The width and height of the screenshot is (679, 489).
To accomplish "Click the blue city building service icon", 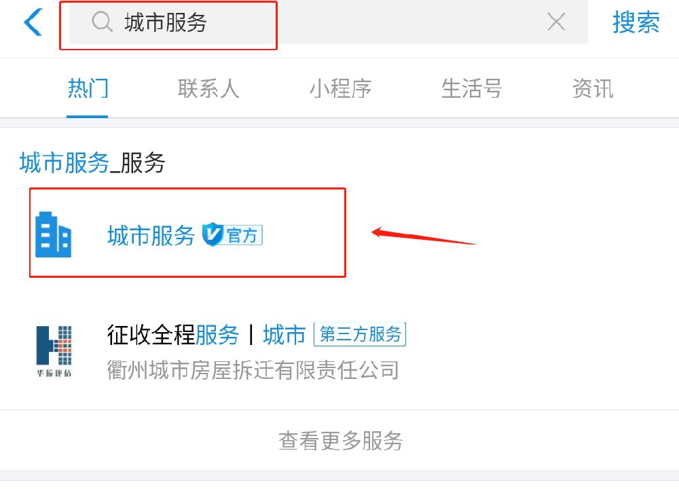I will pos(53,234).
